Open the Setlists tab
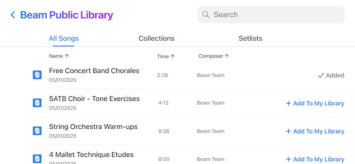 250,39
